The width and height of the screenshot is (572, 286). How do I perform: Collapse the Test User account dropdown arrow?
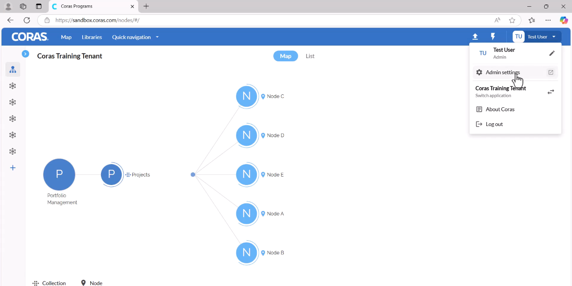pyautogui.click(x=554, y=37)
